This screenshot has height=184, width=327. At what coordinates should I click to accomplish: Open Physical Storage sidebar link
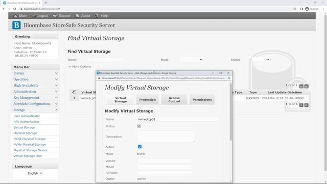click(x=25, y=133)
